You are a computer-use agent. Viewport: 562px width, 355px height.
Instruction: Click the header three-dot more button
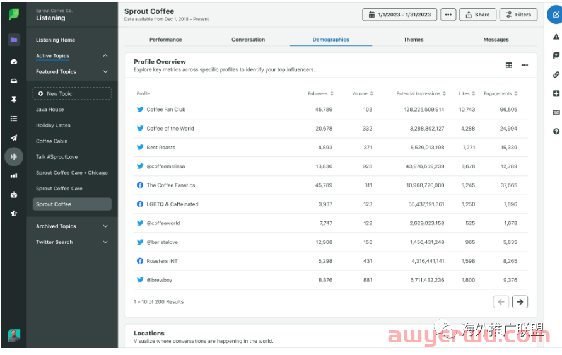(448, 15)
